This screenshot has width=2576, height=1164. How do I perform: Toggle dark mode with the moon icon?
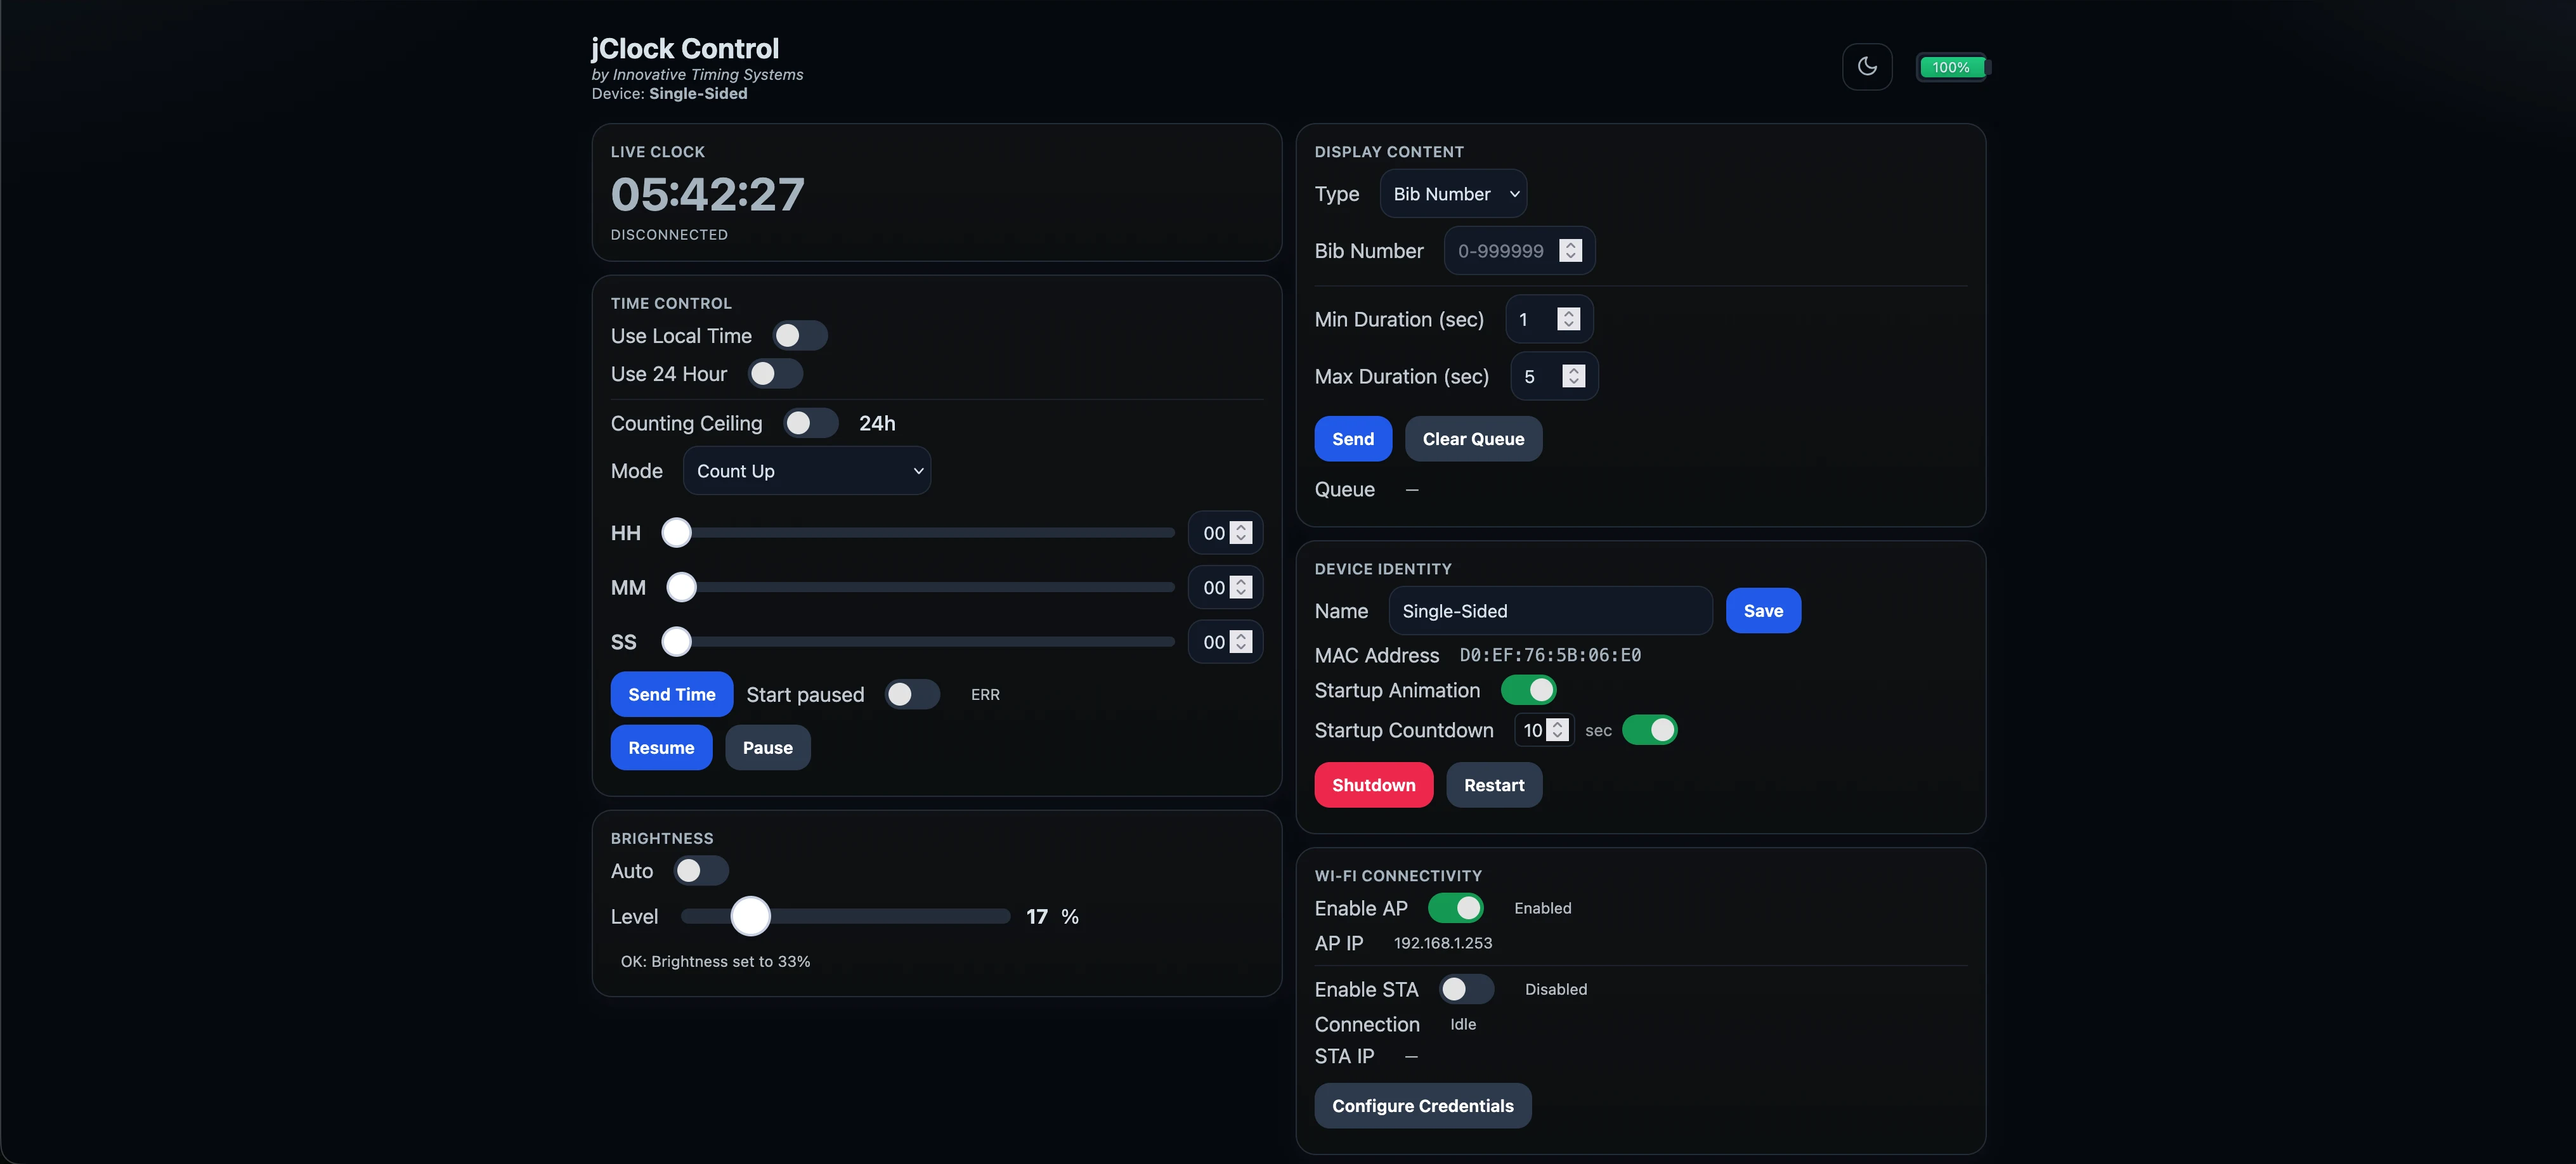click(x=1867, y=67)
